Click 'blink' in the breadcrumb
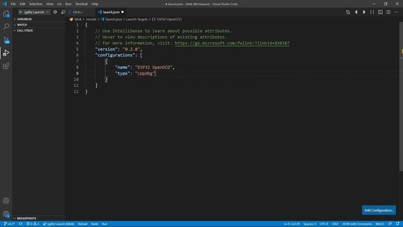This screenshot has width=403, height=227. click(78, 19)
